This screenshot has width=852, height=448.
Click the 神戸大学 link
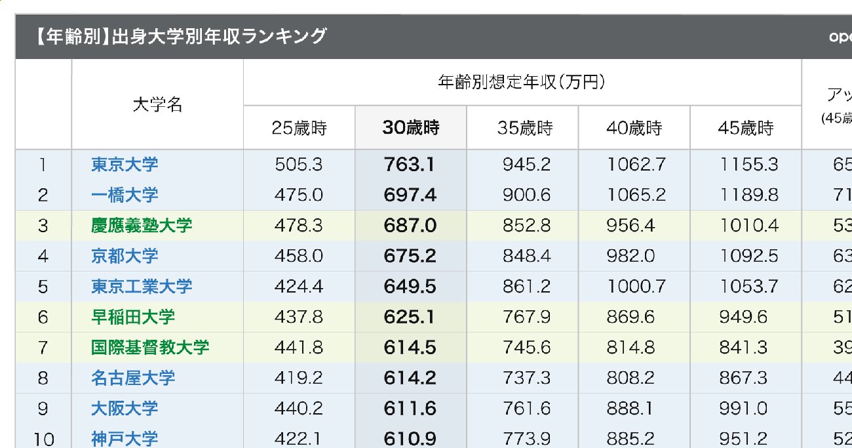point(125,438)
